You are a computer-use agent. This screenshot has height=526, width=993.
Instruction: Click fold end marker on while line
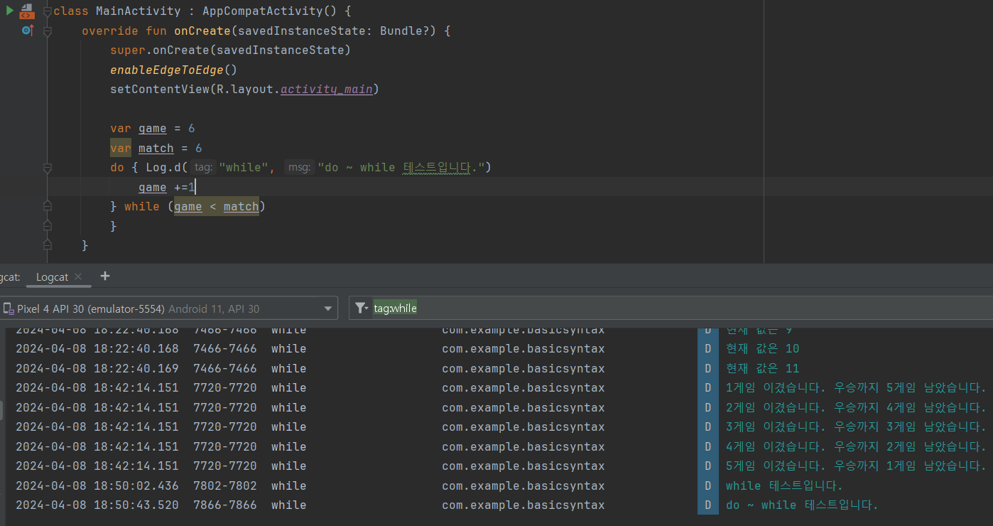48,206
